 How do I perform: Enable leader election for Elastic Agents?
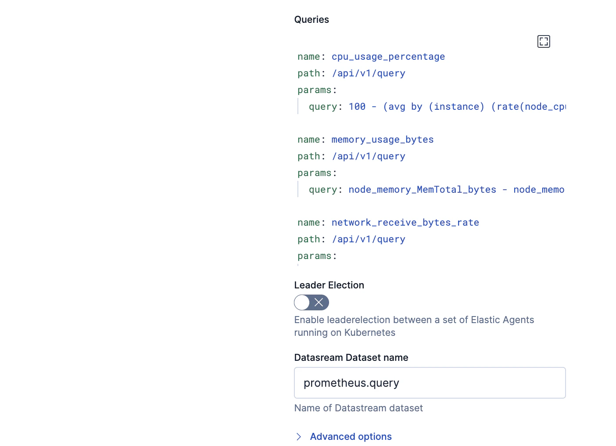(x=312, y=302)
